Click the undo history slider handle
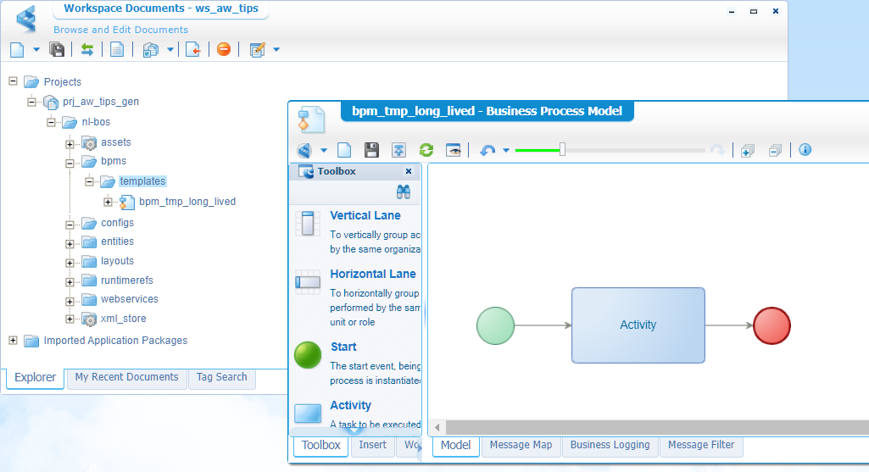Screen dimensions: 869x472 click(561, 150)
